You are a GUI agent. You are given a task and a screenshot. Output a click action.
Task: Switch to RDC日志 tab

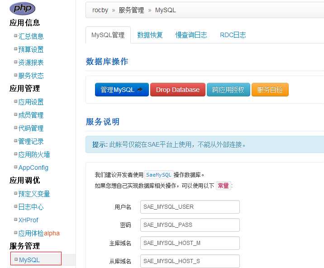[x=233, y=35]
